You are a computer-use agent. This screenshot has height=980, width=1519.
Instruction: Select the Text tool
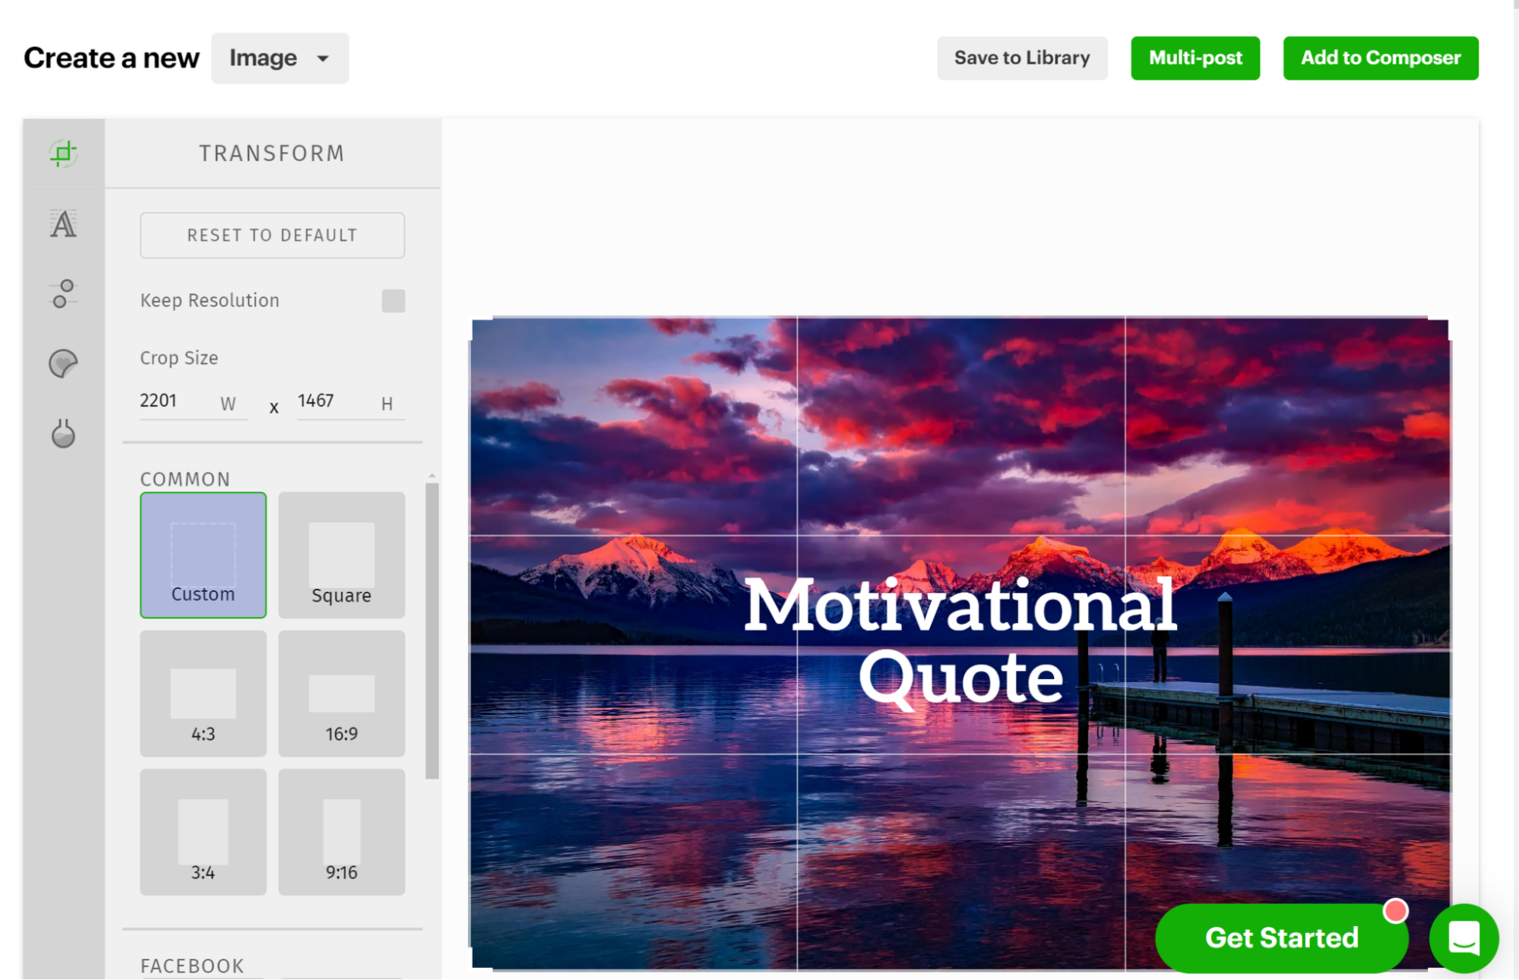(63, 223)
